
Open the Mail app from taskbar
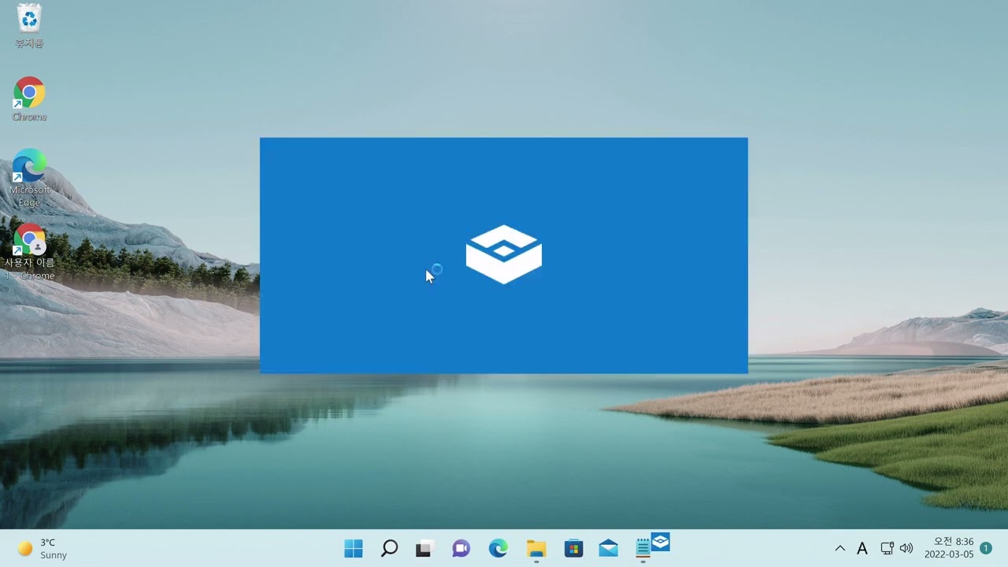click(608, 548)
